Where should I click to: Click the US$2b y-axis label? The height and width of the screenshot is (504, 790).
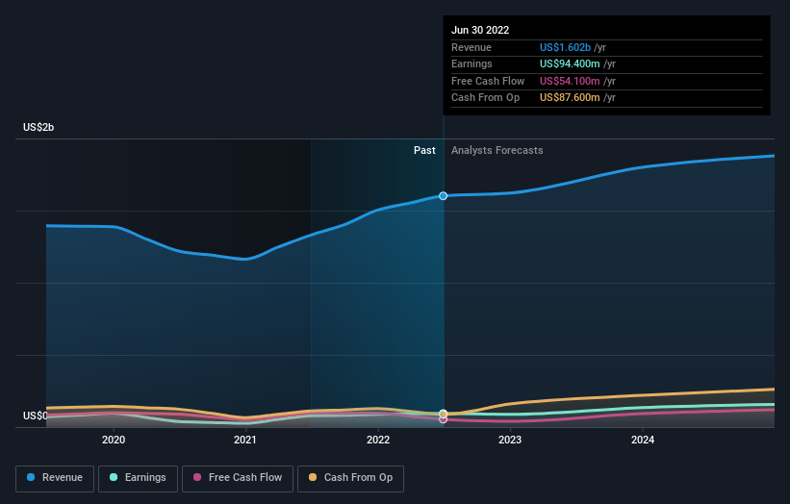coord(38,127)
